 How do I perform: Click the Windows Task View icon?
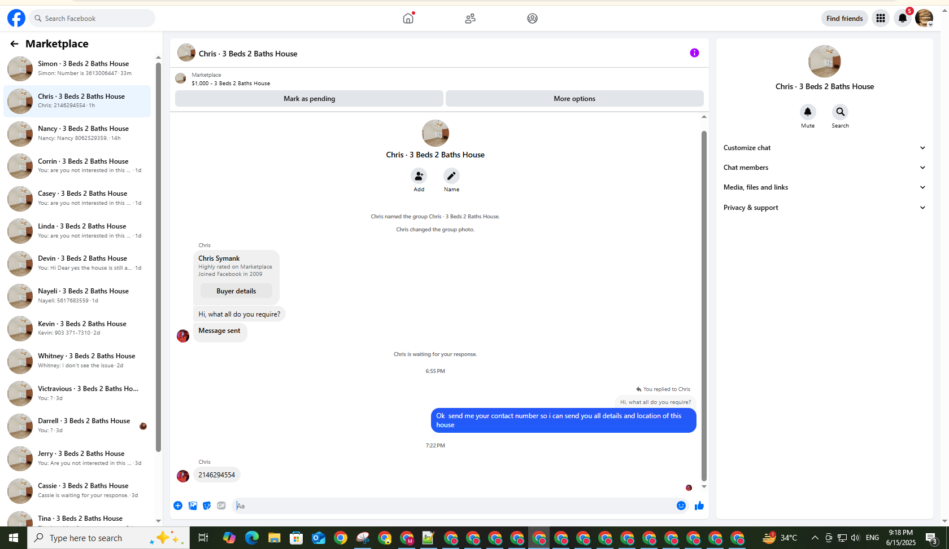click(x=203, y=538)
